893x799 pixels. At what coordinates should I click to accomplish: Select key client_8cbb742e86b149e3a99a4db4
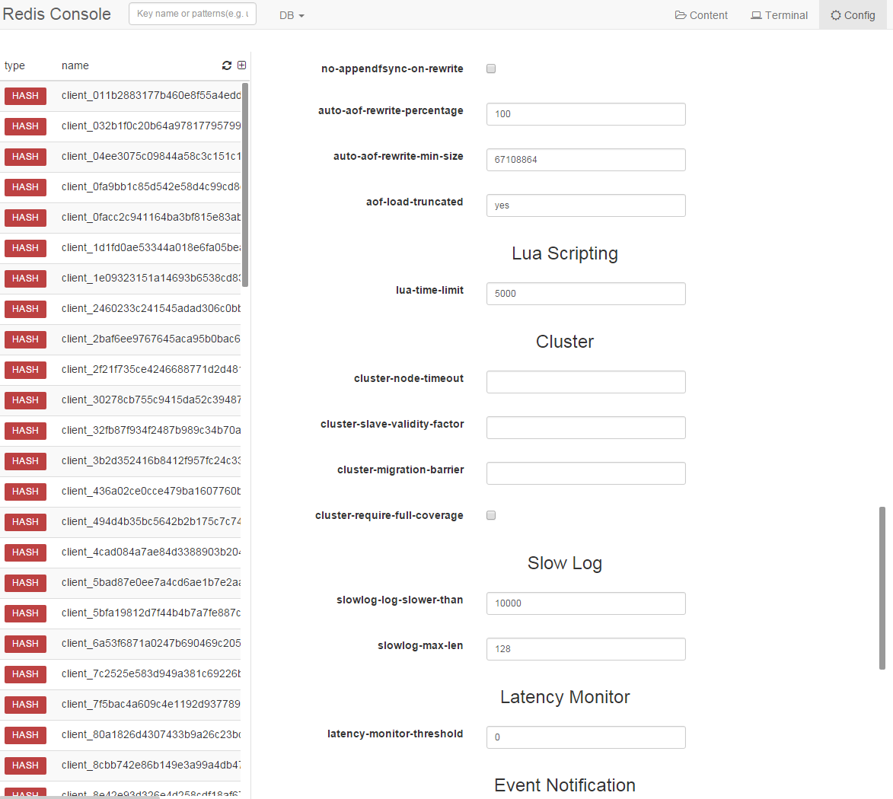click(151, 766)
